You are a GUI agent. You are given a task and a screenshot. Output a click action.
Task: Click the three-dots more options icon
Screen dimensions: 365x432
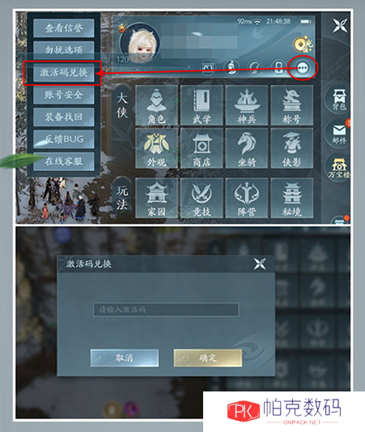click(x=303, y=67)
